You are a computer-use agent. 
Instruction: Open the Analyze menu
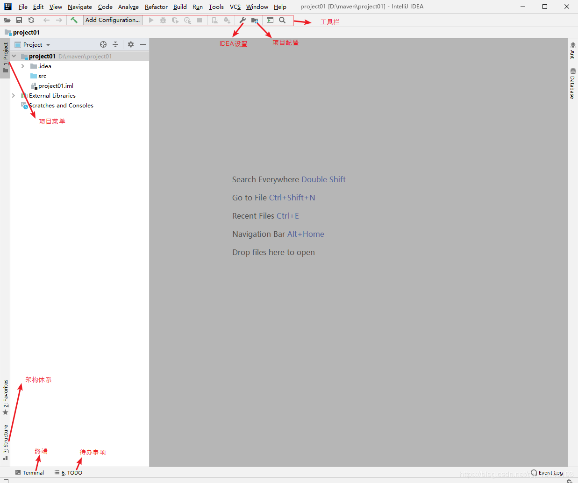[128, 7]
